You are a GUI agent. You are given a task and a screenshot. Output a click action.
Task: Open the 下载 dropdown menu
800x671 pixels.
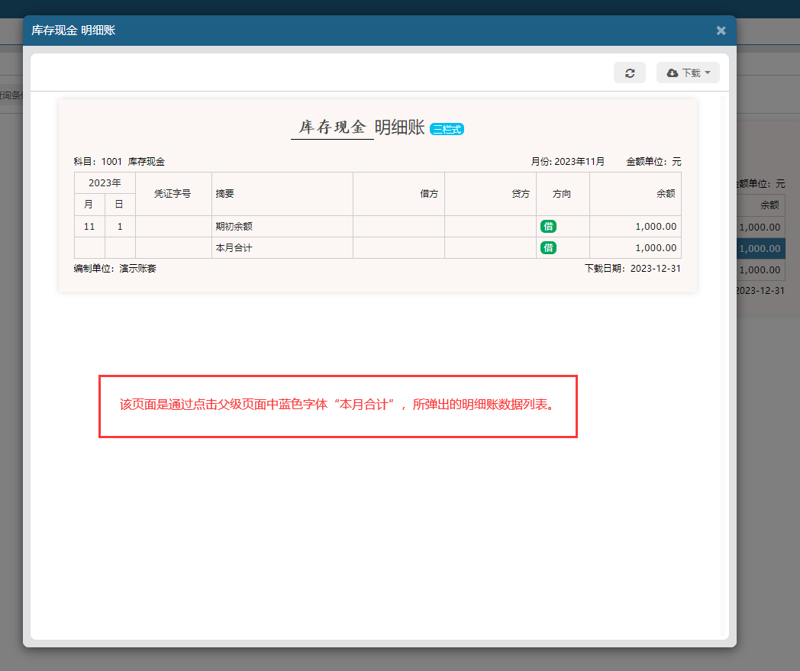coord(689,73)
